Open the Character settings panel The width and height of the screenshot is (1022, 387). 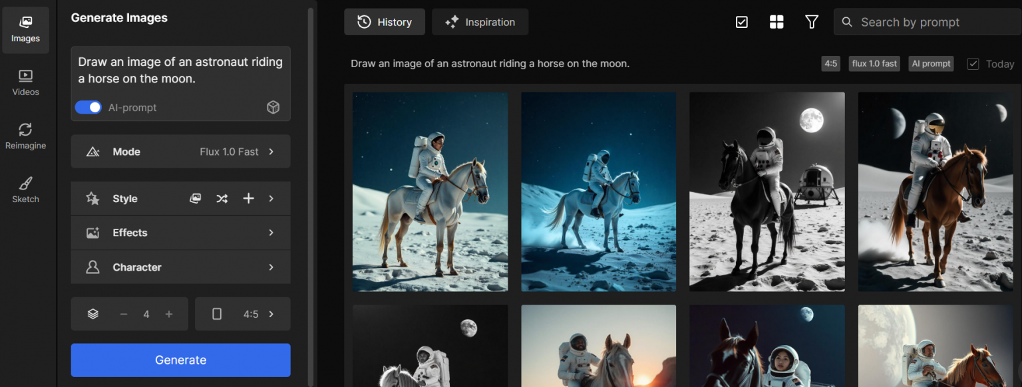(x=180, y=267)
